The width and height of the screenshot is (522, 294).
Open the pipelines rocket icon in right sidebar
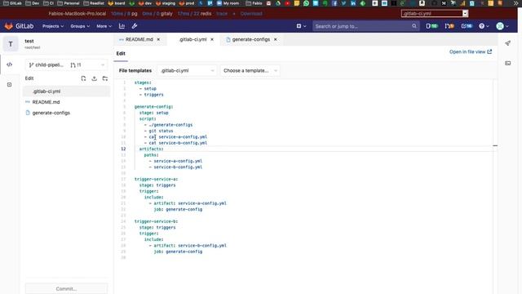pos(507,43)
